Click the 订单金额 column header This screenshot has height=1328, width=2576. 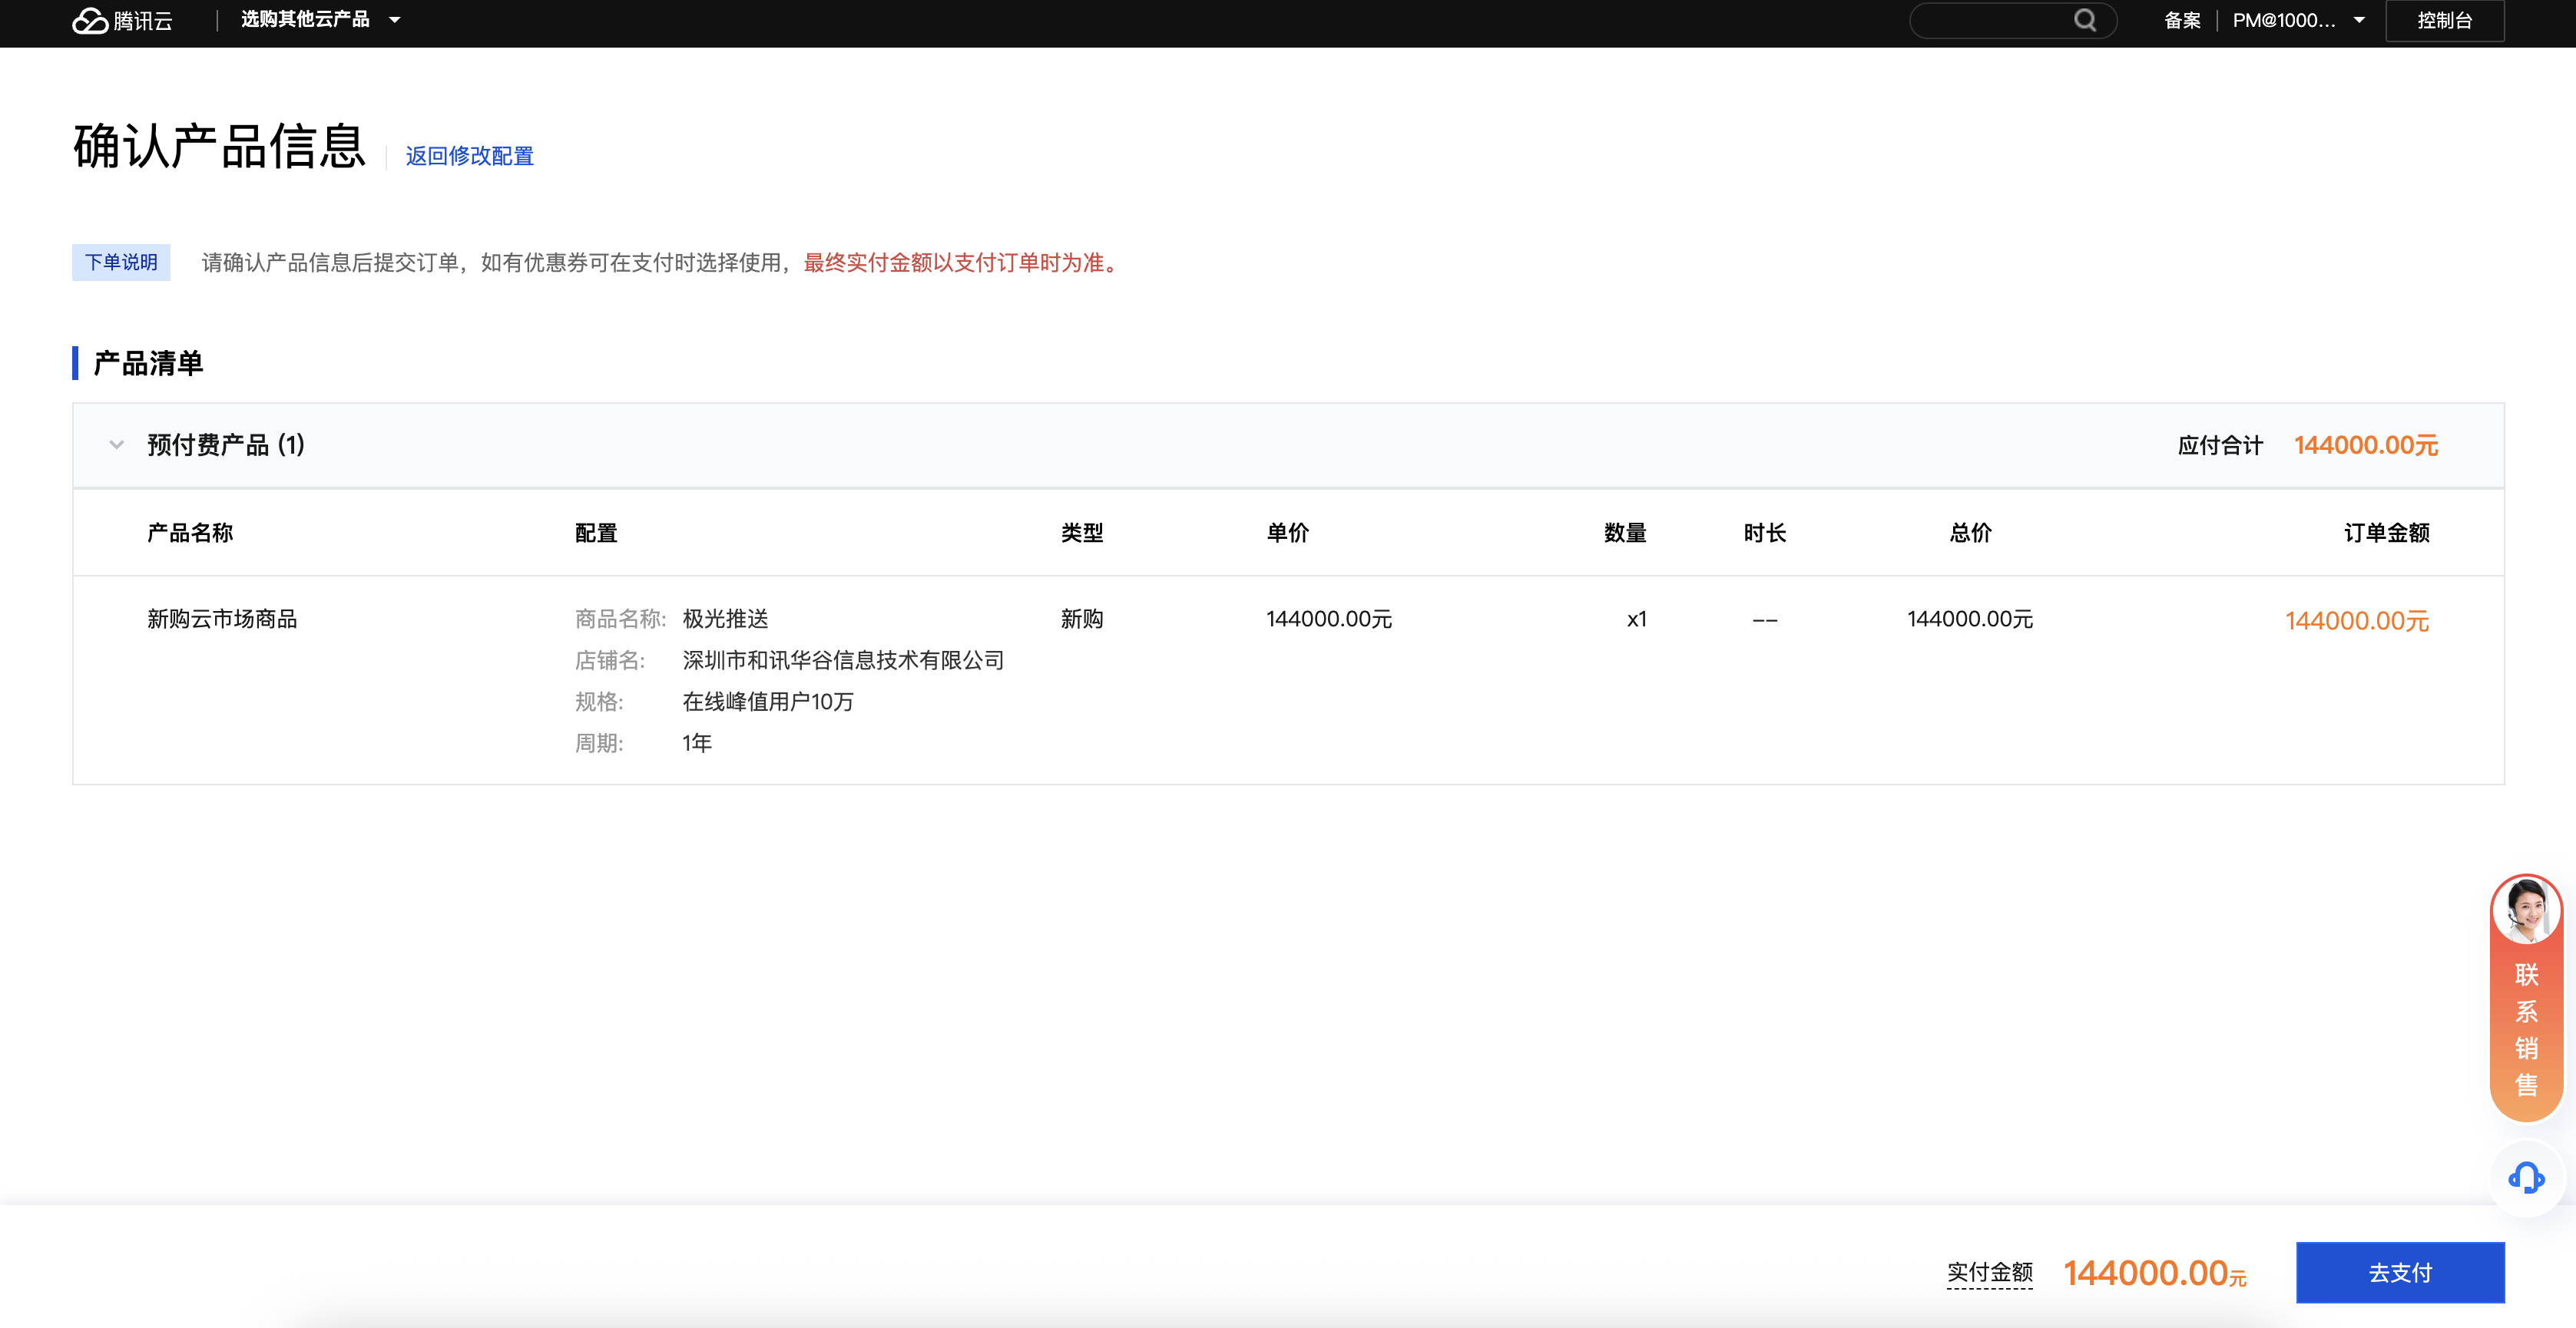[x=2386, y=533]
